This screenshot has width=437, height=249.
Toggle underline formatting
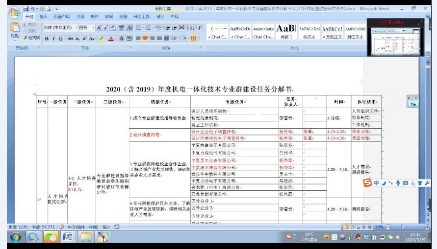[x=60, y=38]
